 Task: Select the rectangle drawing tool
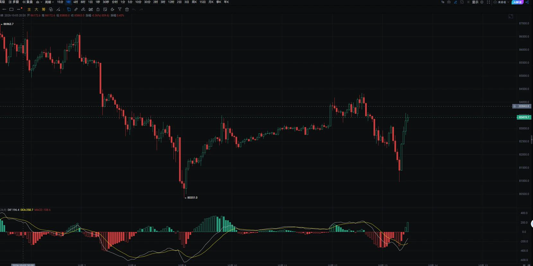point(11,9)
